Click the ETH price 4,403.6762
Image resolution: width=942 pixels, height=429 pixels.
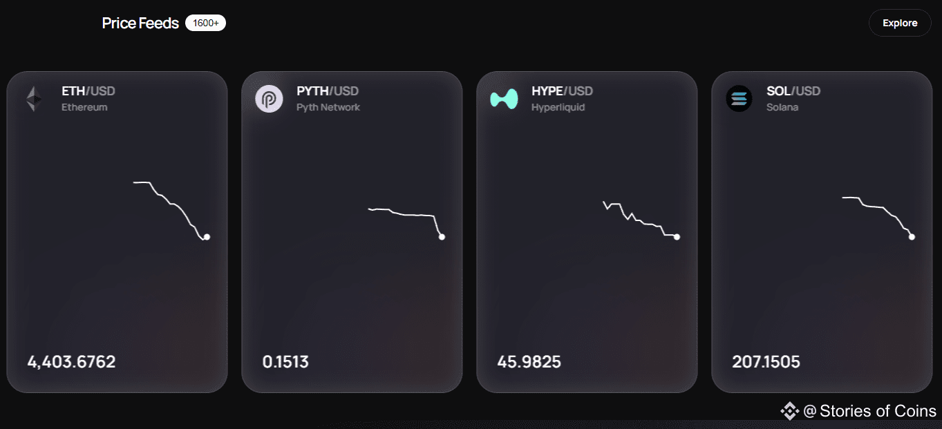[x=71, y=361]
